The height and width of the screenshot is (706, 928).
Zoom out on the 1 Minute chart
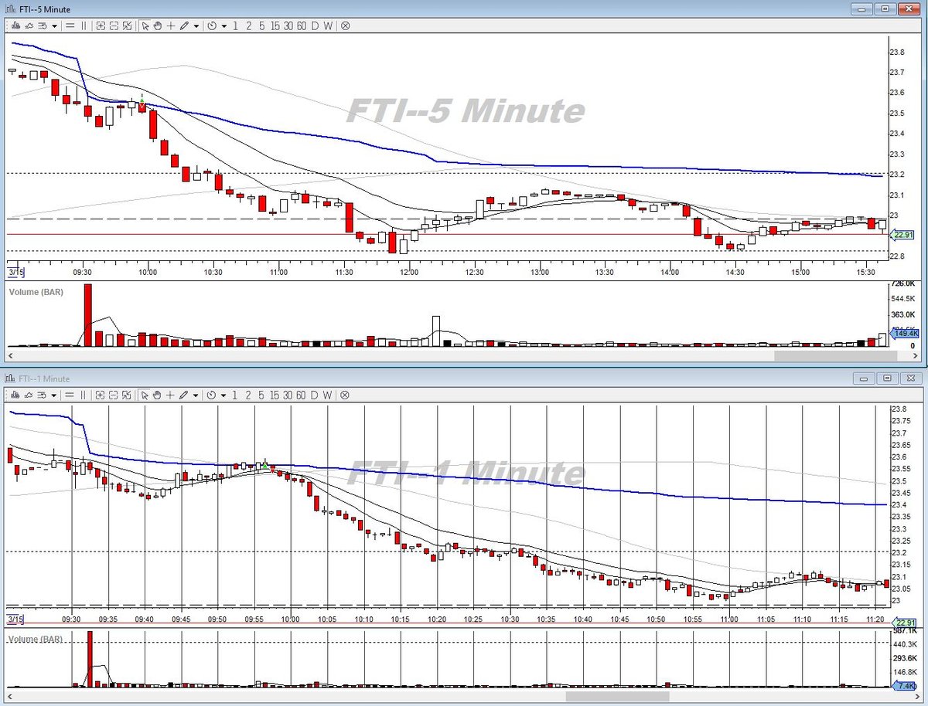pyautogui.click(x=114, y=395)
